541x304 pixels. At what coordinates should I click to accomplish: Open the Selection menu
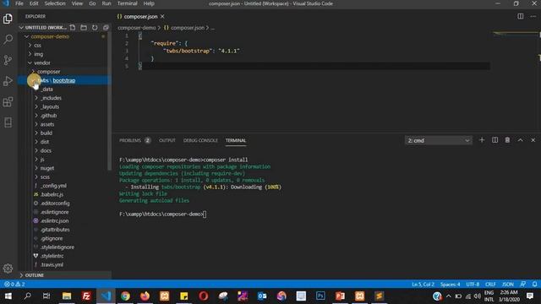[x=55, y=3]
